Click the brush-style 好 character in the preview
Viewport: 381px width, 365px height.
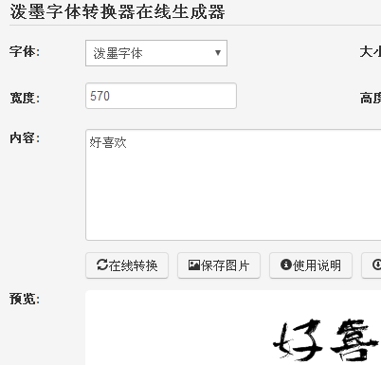pyautogui.click(x=298, y=339)
